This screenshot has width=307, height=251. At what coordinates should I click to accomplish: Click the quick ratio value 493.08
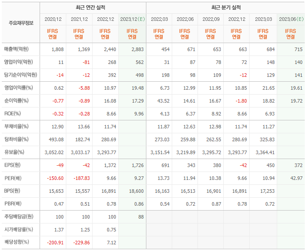pos(56,140)
